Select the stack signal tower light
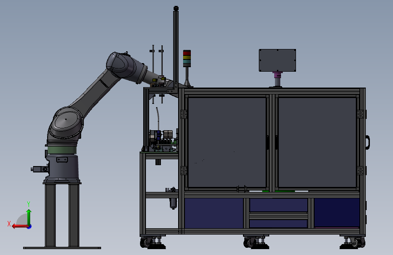Image resolution: width=393 pixels, height=255 pixels. (187, 59)
